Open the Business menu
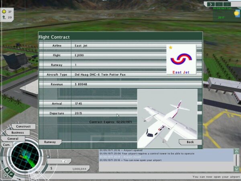The height and width of the screenshot is (181, 241). pyautogui.click(x=17, y=132)
